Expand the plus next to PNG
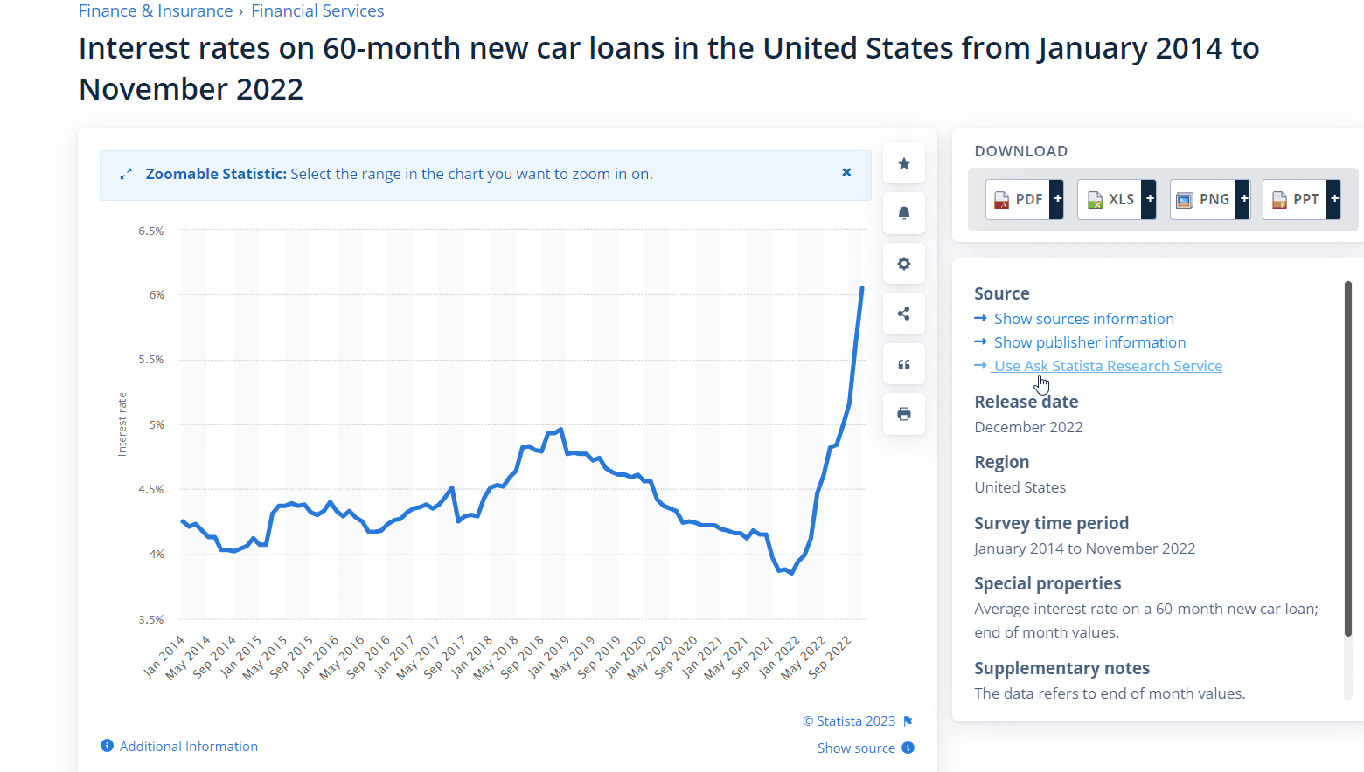The width and height of the screenshot is (1364, 772). 1243,199
